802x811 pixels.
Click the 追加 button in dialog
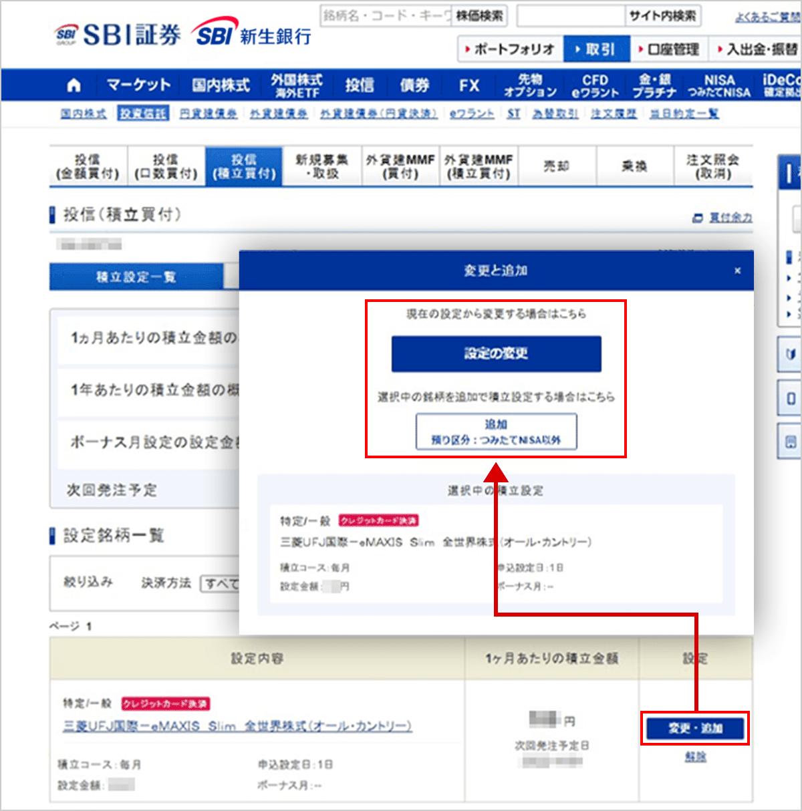tap(496, 432)
